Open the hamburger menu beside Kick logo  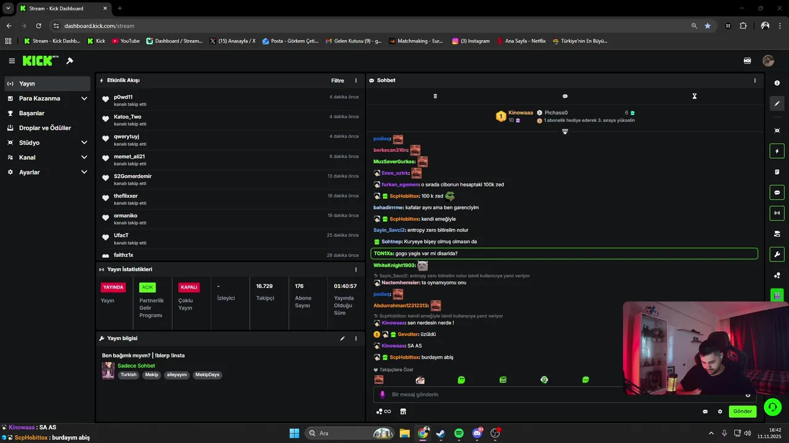coord(12,61)
